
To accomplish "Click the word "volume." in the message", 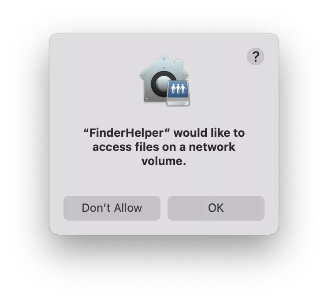I will [x=164, y=161].
